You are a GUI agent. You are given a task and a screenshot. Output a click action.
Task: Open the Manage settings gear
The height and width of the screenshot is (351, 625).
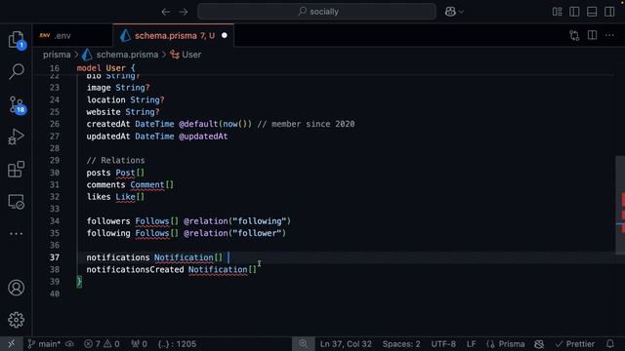(x=16, y=320)
